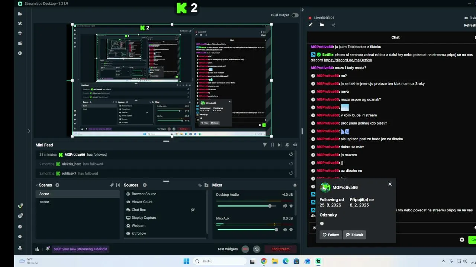Edit stream info with the pencil icon
The height and width of the screenshot is (267, 476).
311,25
